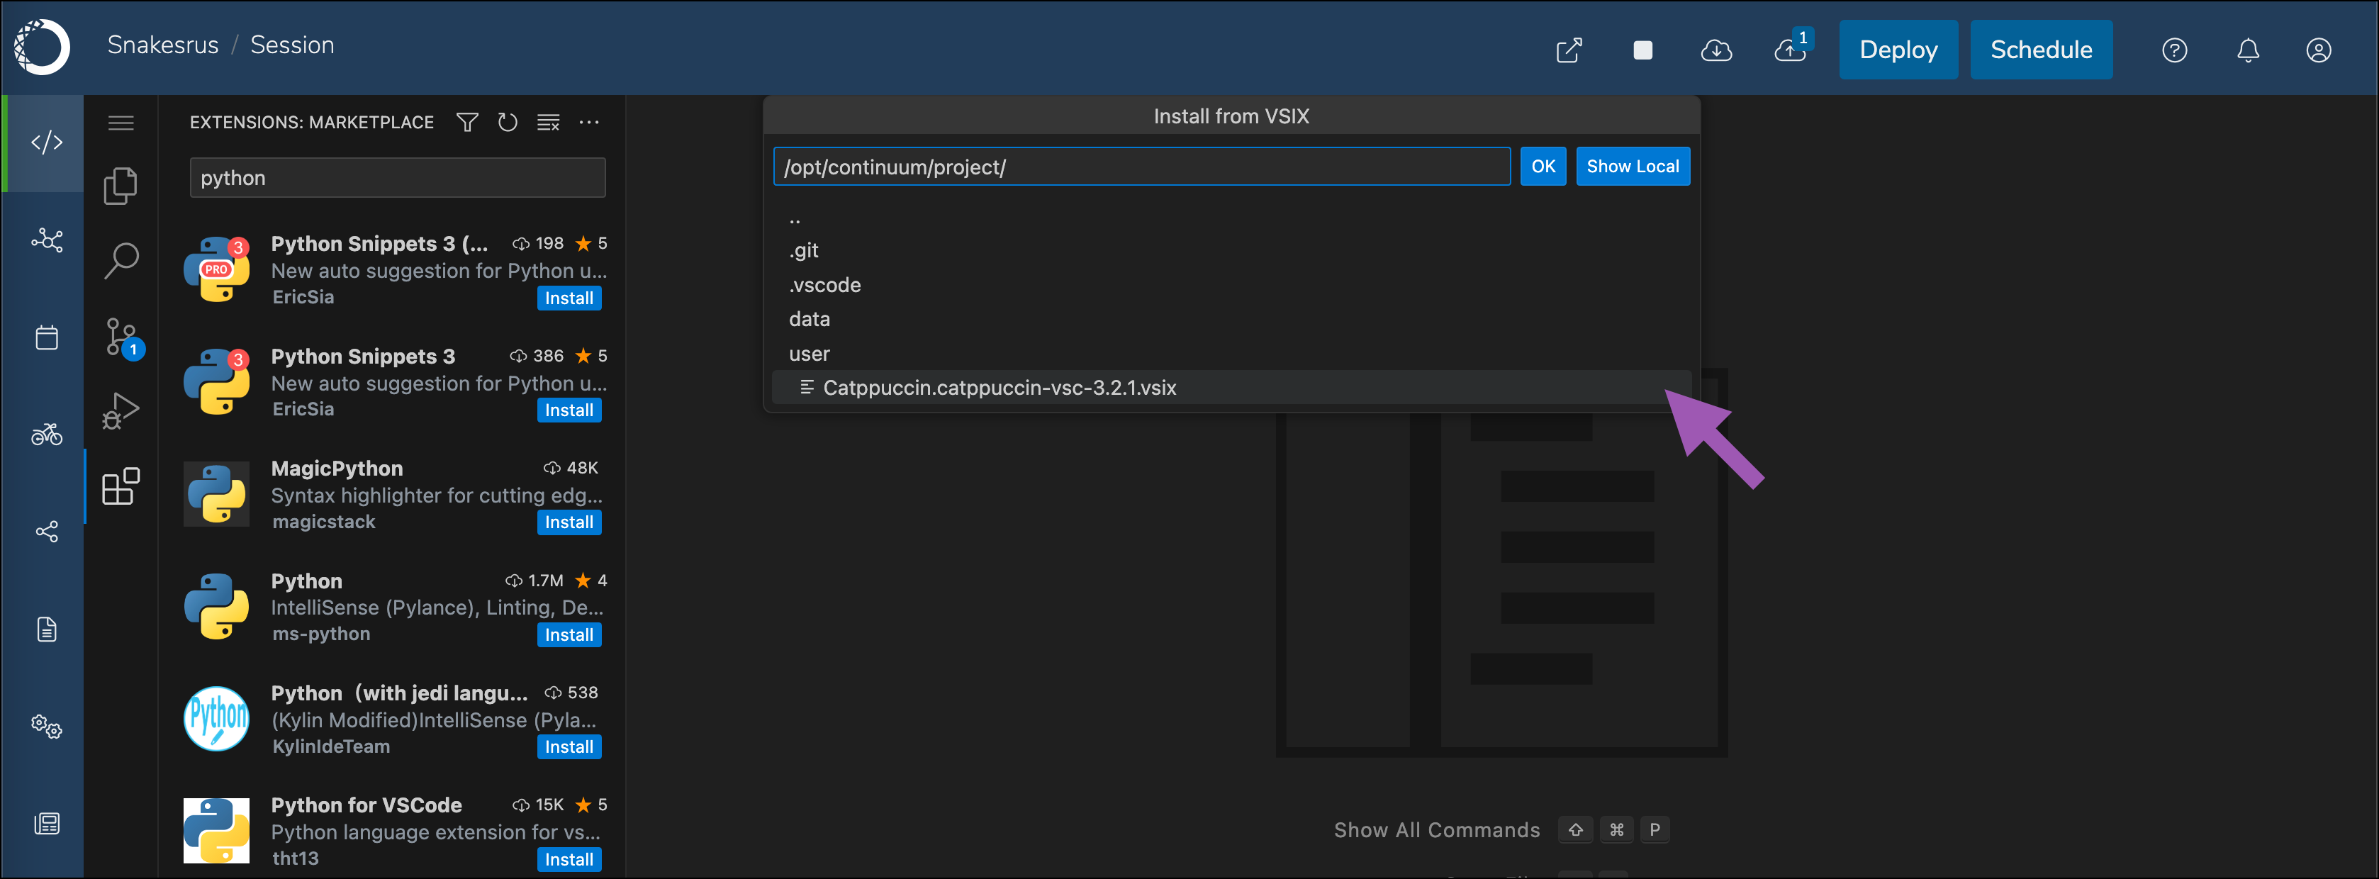2379x879 pixels.
Task: Click the Show Local button
Action: click(1632, 166)
